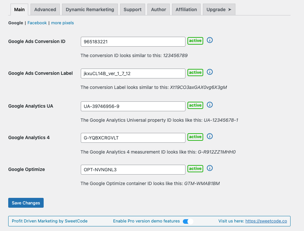The width and height of the screenshot is (304, 231).
Task: Open info icon for Google Optimize
Action: point(209,168)
